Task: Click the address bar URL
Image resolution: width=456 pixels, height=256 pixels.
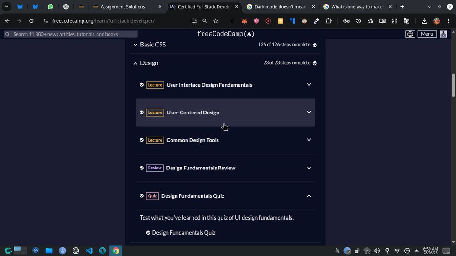Action: tap(103, 21)
